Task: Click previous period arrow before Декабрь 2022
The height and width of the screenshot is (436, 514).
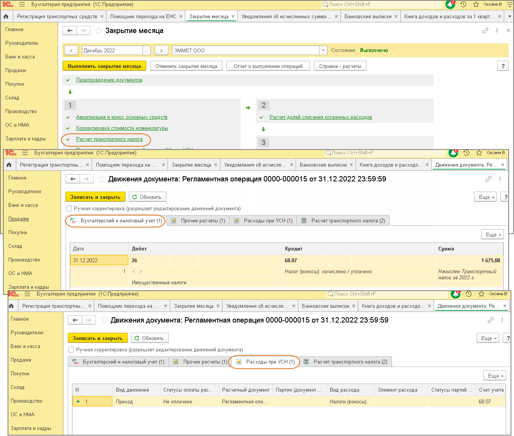Action: point(71,50)
